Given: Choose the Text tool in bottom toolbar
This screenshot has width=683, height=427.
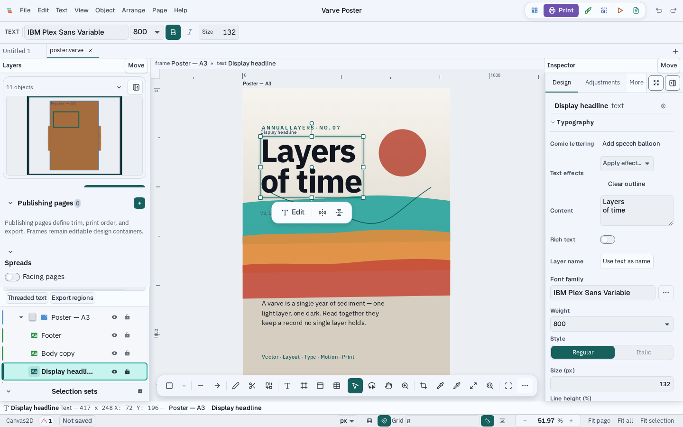Looking at the screenshot, I should 287,386.
